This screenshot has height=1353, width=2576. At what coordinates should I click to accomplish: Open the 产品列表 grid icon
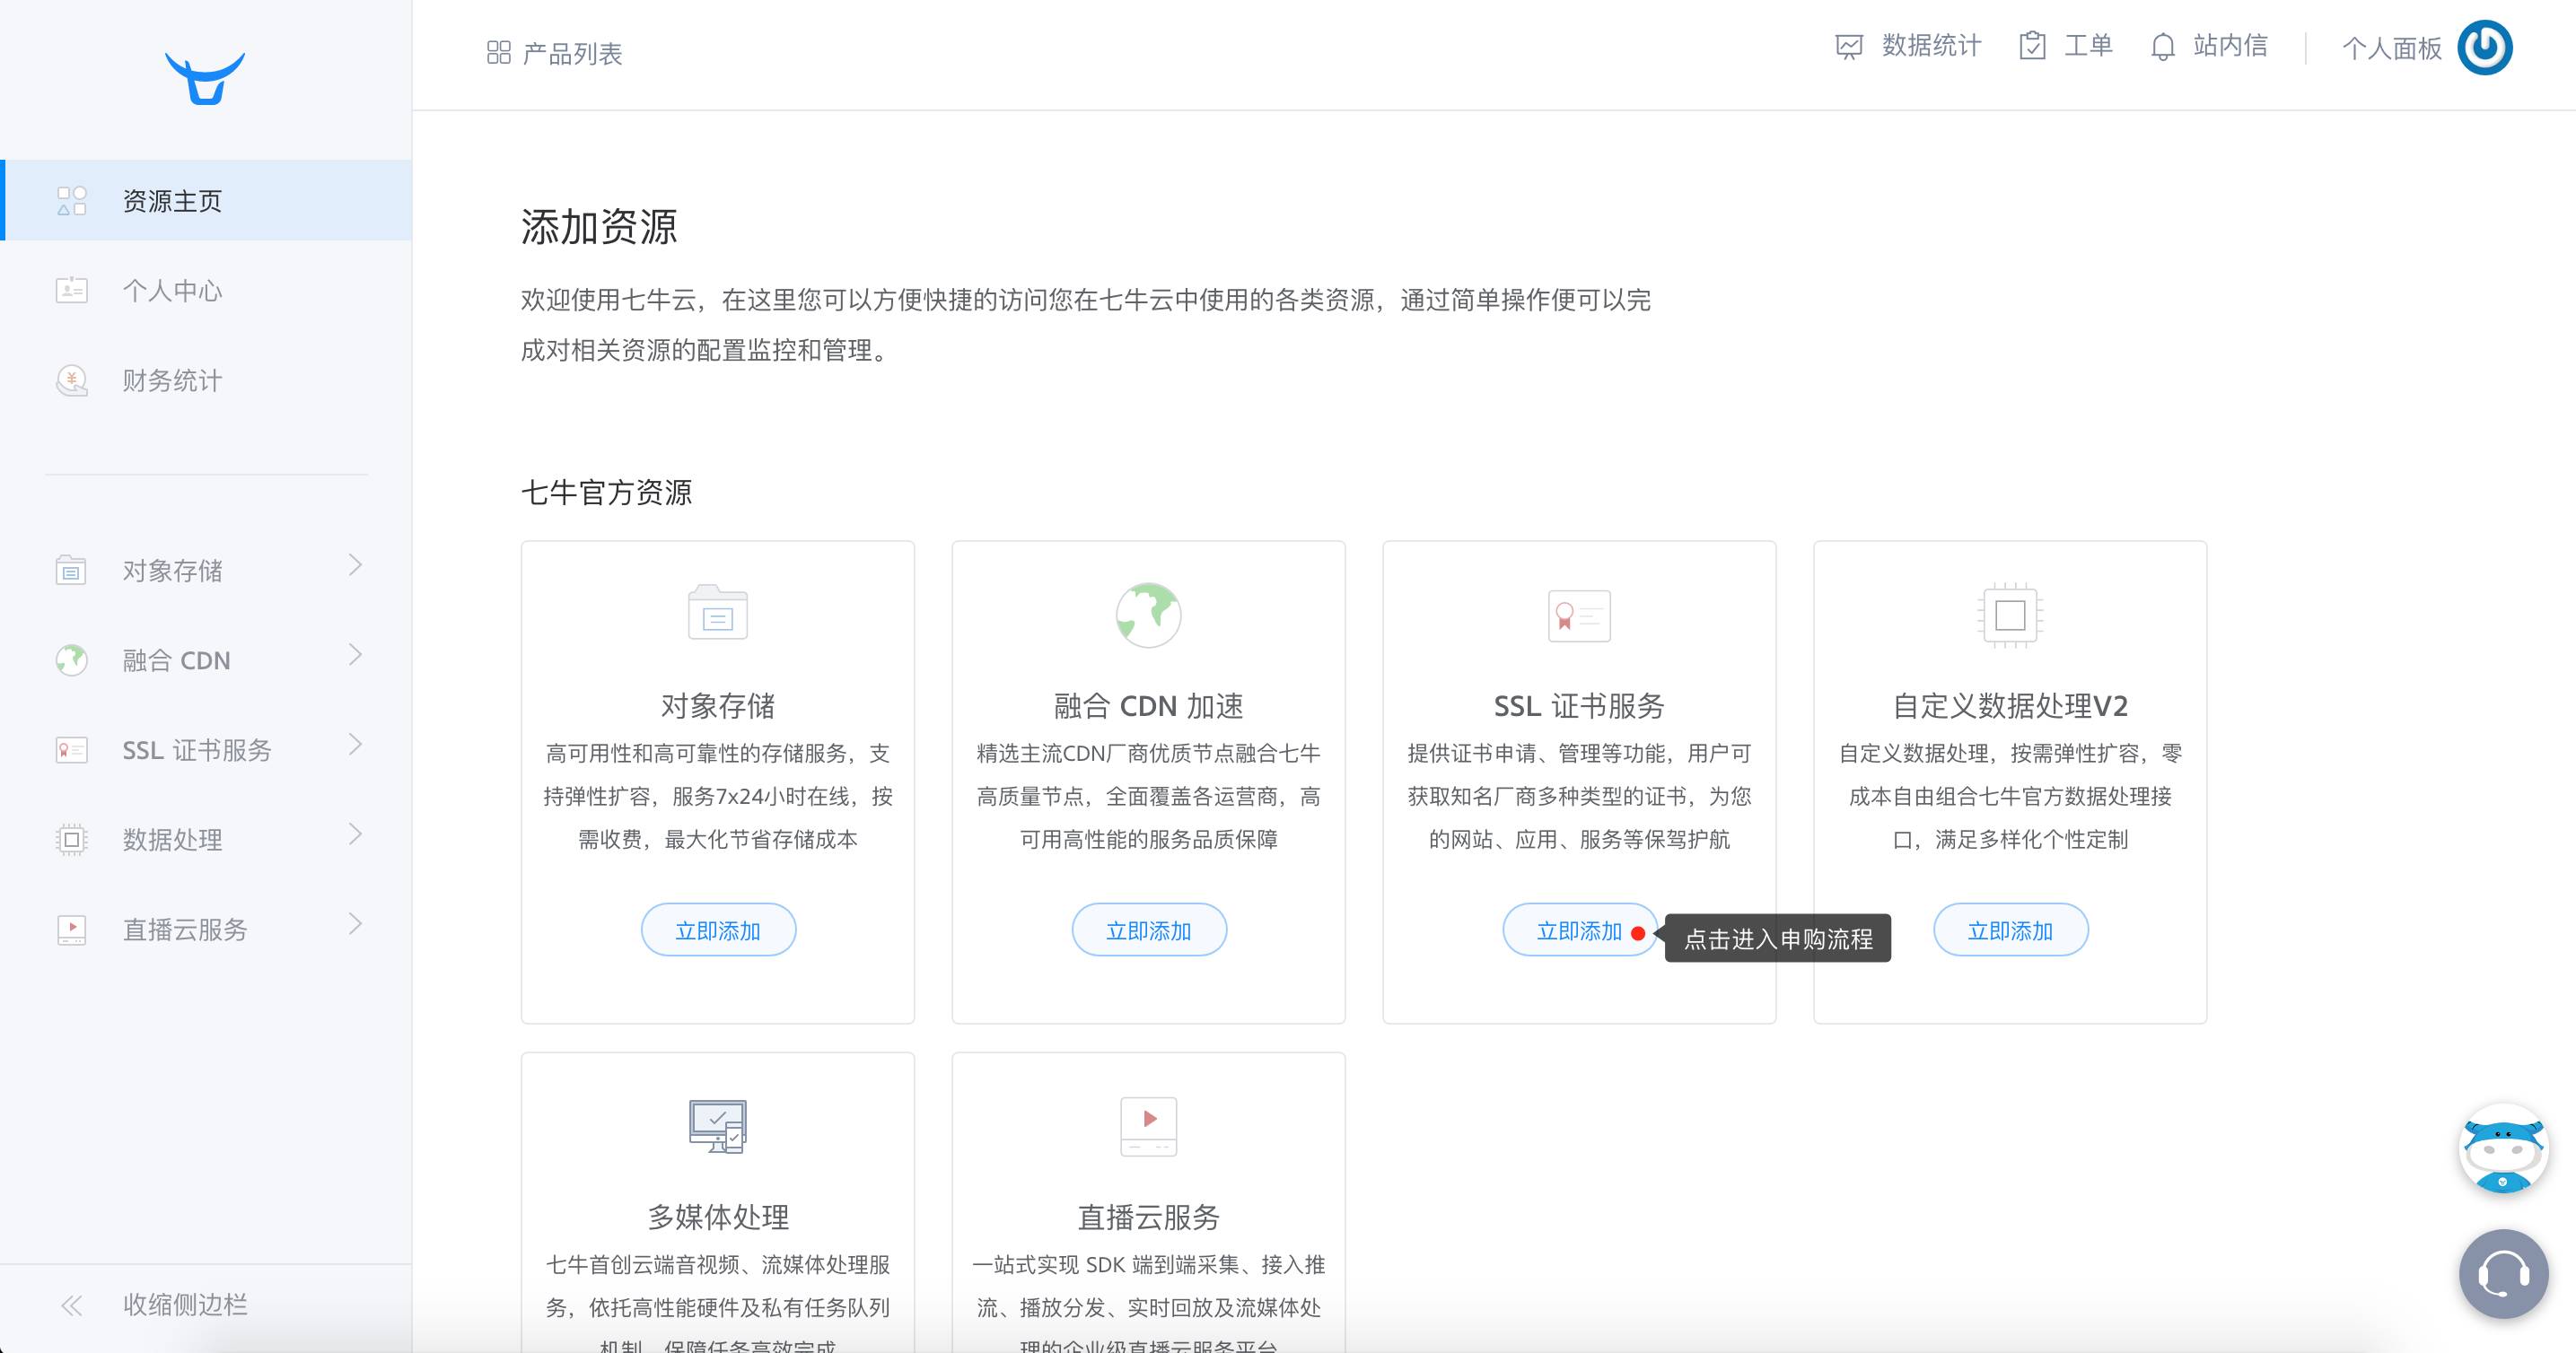tap(498, 53)
